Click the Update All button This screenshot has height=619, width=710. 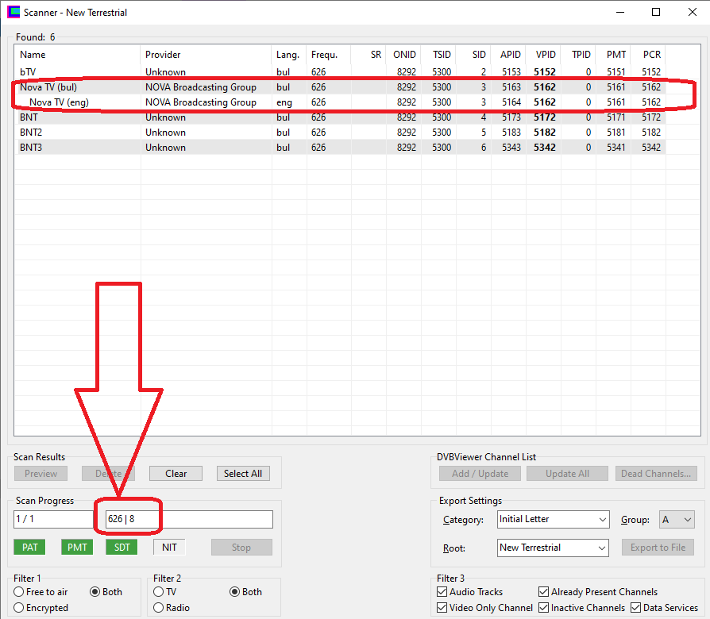tap(567, 474)
